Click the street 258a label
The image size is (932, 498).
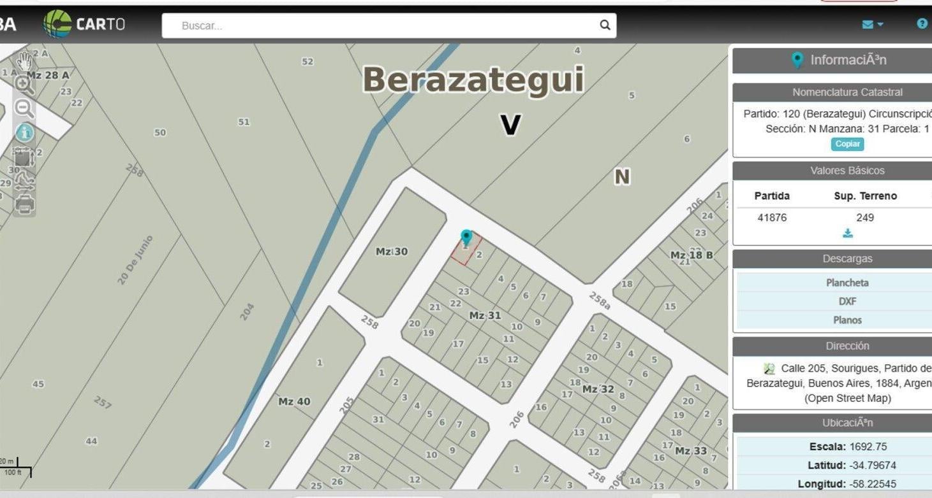click(599, 300)
